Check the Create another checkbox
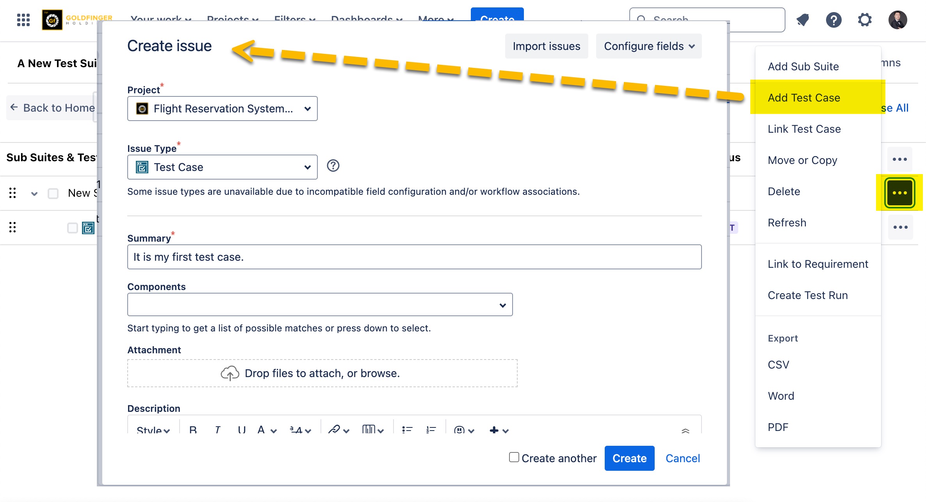926x502 pixels. coord(514,457)
